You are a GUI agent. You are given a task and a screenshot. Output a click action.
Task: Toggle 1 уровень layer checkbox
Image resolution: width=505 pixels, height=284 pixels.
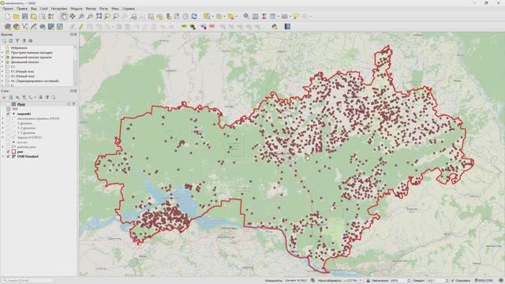9,123
